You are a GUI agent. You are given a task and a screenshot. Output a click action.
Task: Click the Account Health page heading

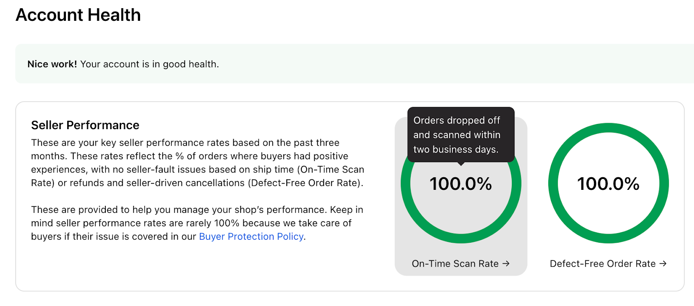[78, 15]
